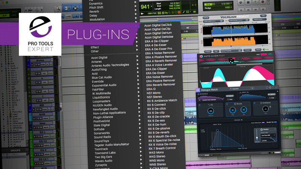Record-enable the bass track
The height and width of the screenshot is (169, 301).
click(x=34, y=128)
